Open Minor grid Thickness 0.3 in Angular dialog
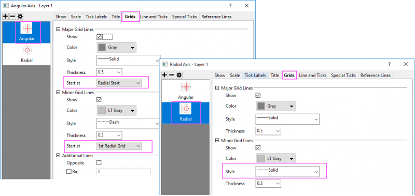415x196 pixels. point(109,135)
